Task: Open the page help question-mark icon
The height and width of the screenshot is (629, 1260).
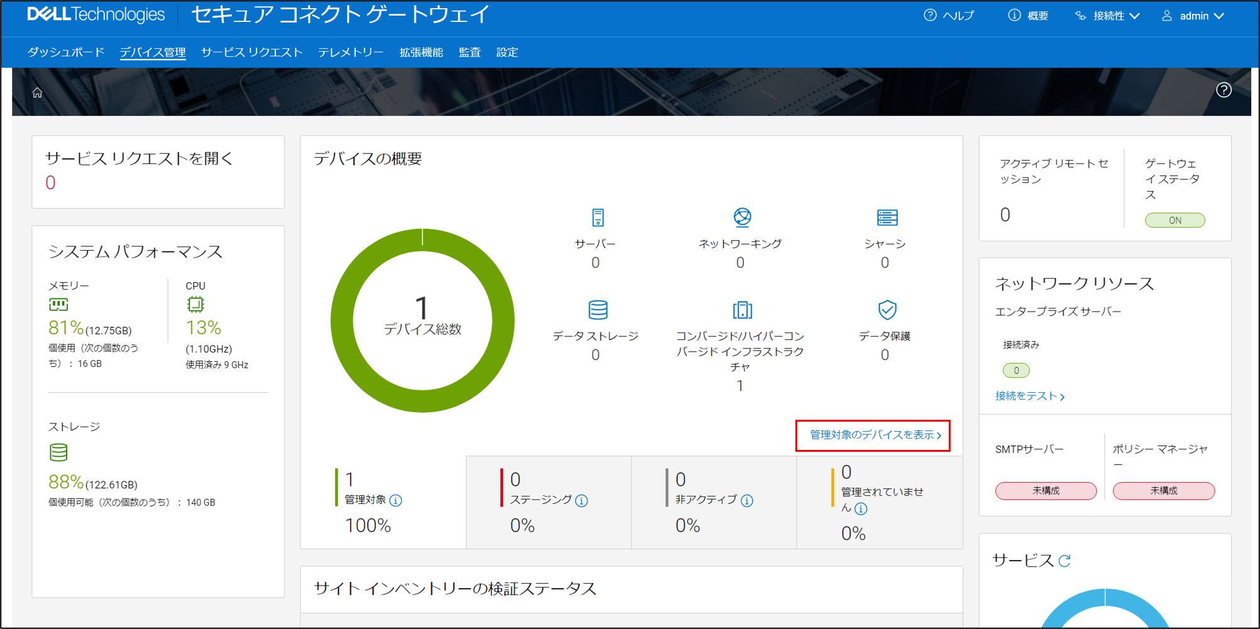Action: pyautogui.click(x=1224, y=90)
